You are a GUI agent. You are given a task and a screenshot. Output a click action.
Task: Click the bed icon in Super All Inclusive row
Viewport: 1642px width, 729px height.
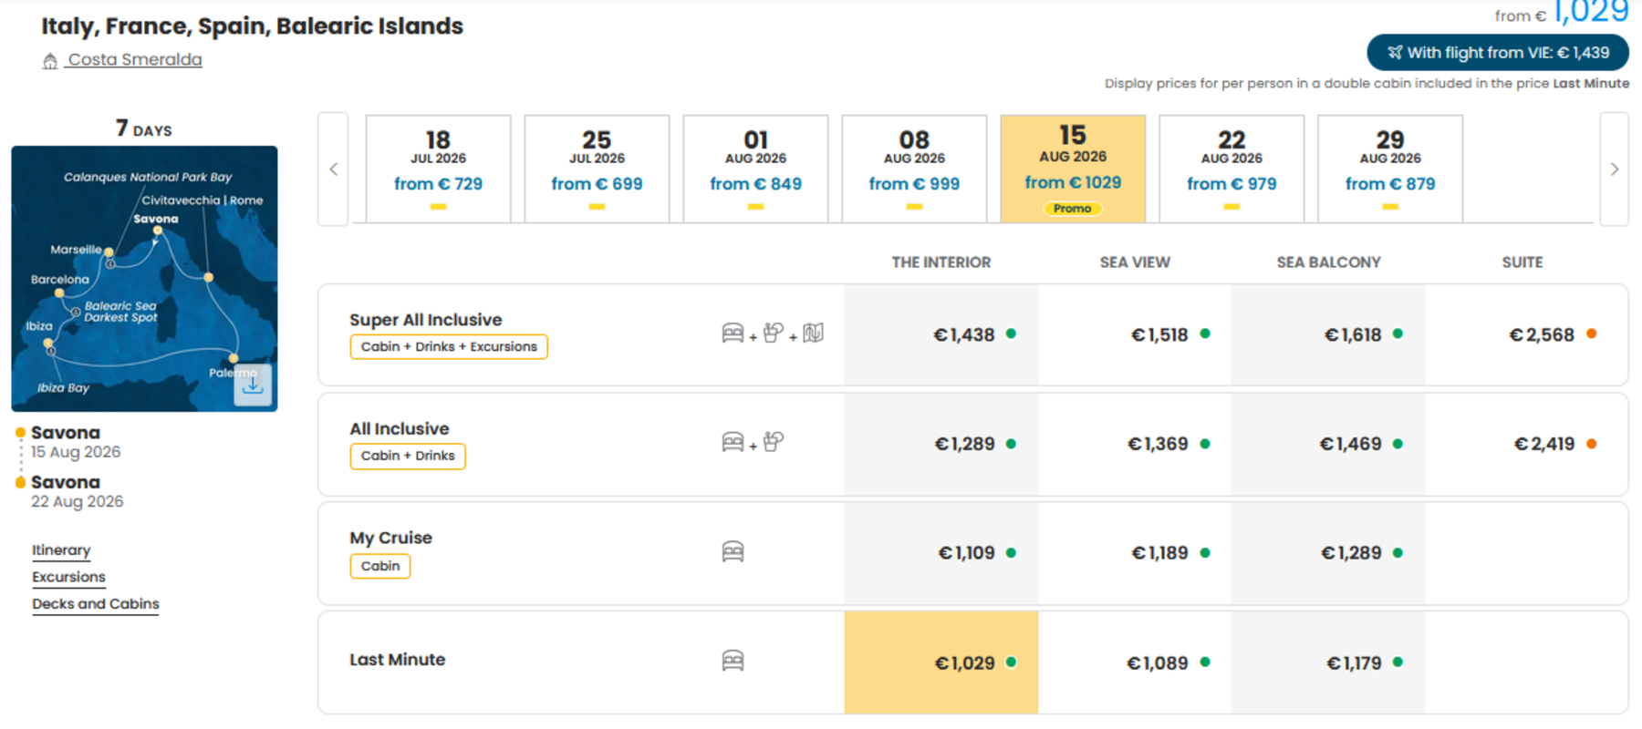click(x=733, y=334)
